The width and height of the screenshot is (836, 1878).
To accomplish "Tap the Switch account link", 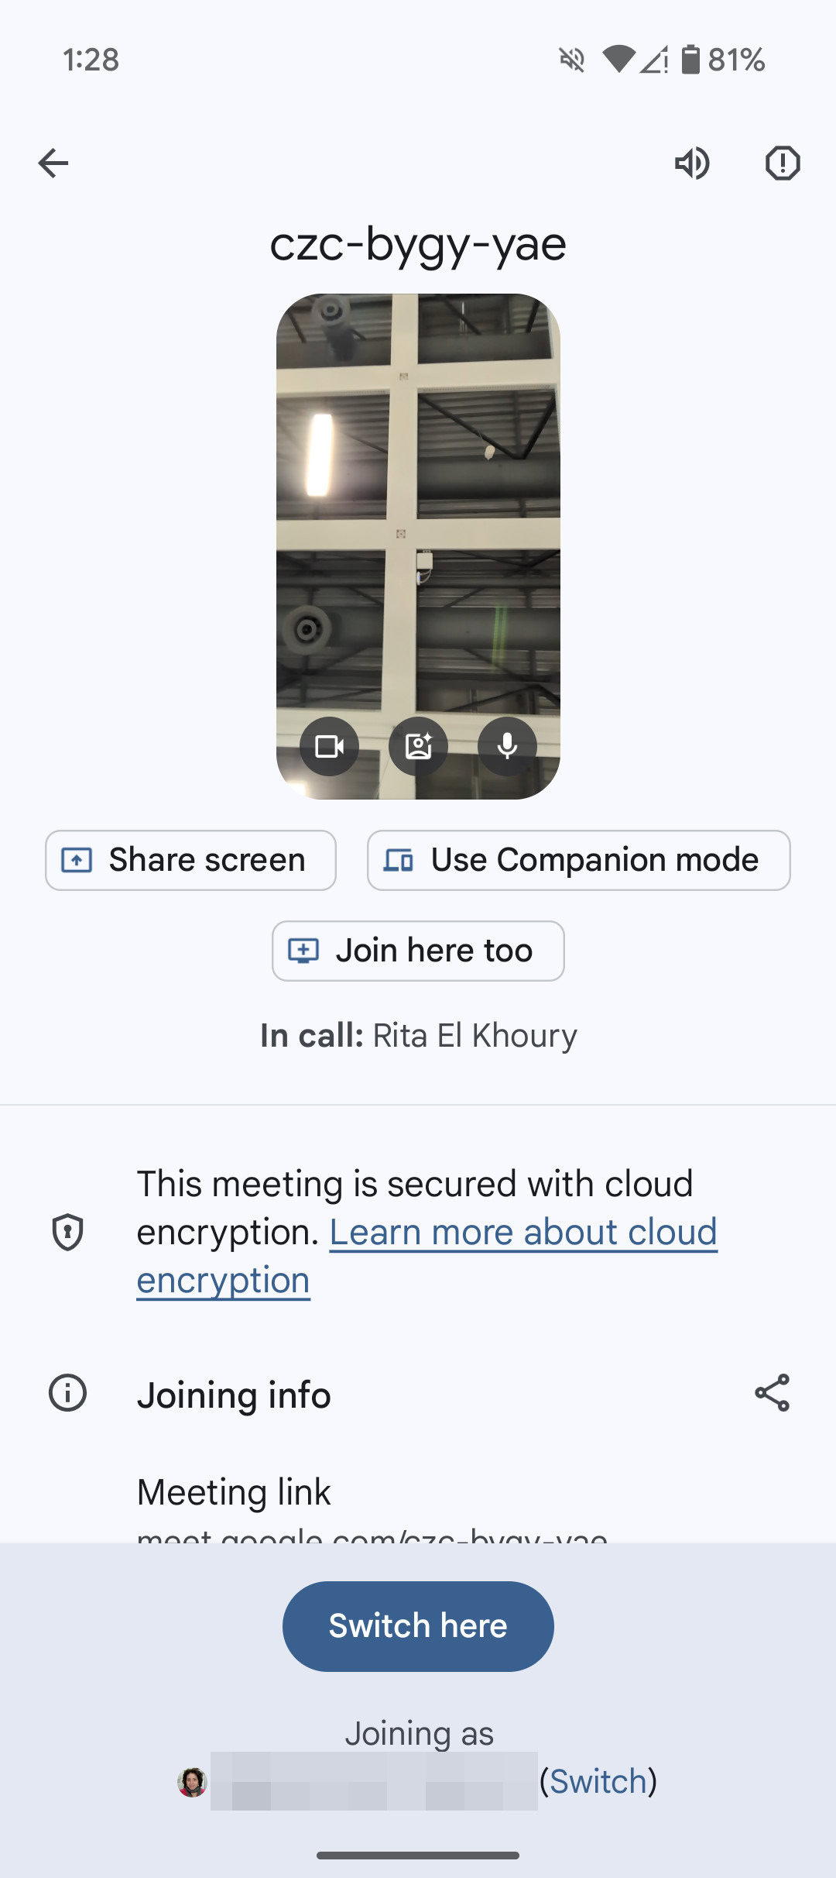I will click(598, 1781).
